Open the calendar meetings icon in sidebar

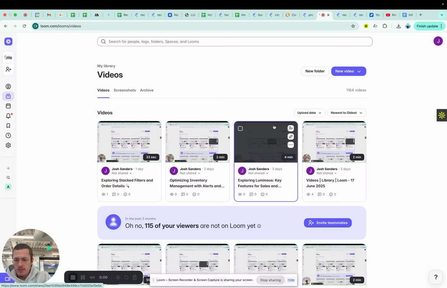tap(8, 106)
